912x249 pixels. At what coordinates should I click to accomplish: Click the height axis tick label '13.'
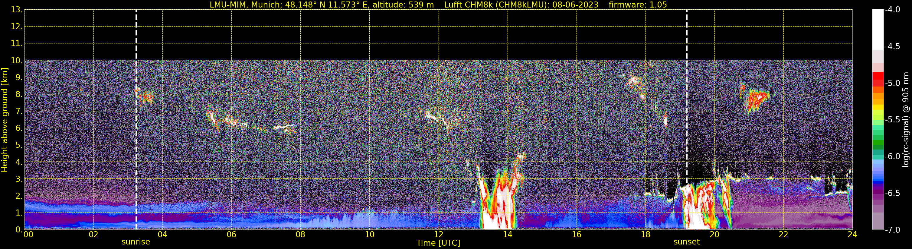coord(17,10)
